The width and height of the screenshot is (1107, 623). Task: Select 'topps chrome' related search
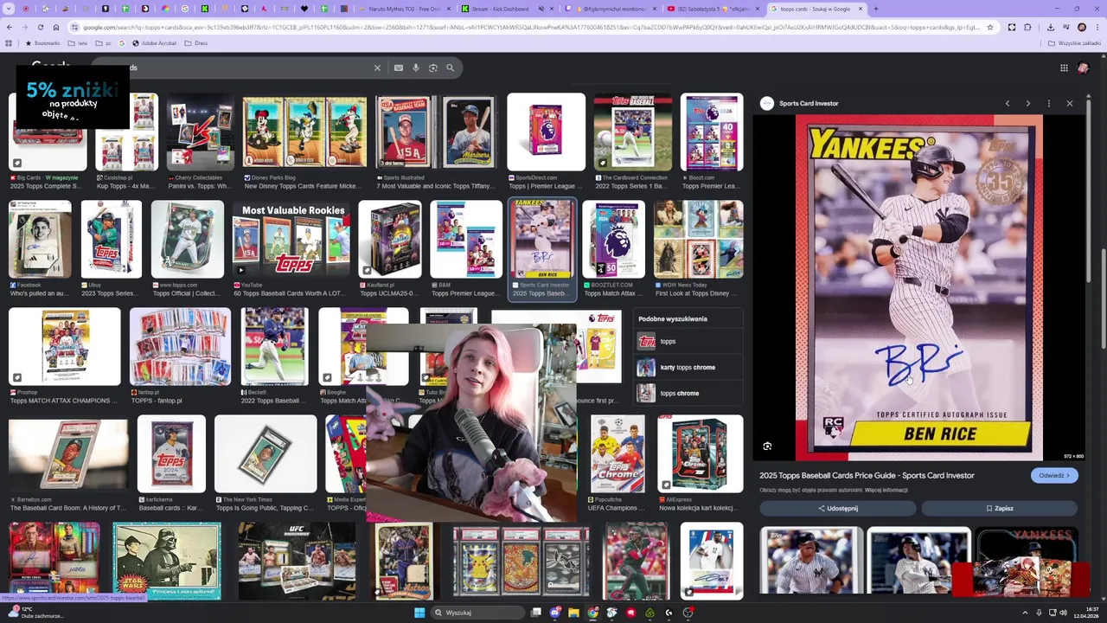tap(688, 393)
